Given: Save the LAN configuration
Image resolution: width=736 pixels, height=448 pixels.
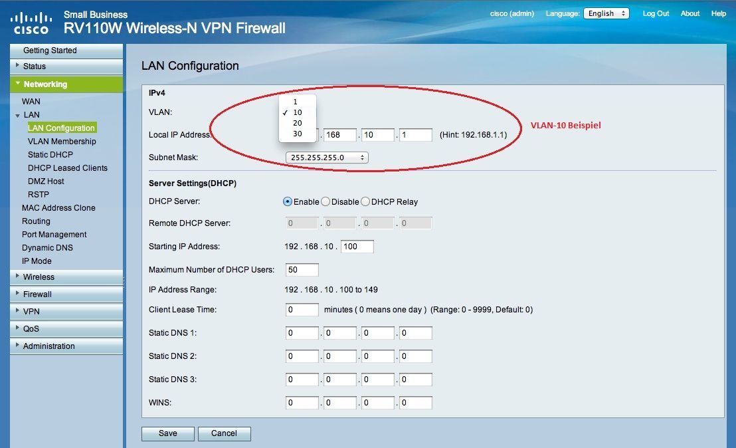Looking at the screenshot, I should pyautogui.click(x=168, y=433).
